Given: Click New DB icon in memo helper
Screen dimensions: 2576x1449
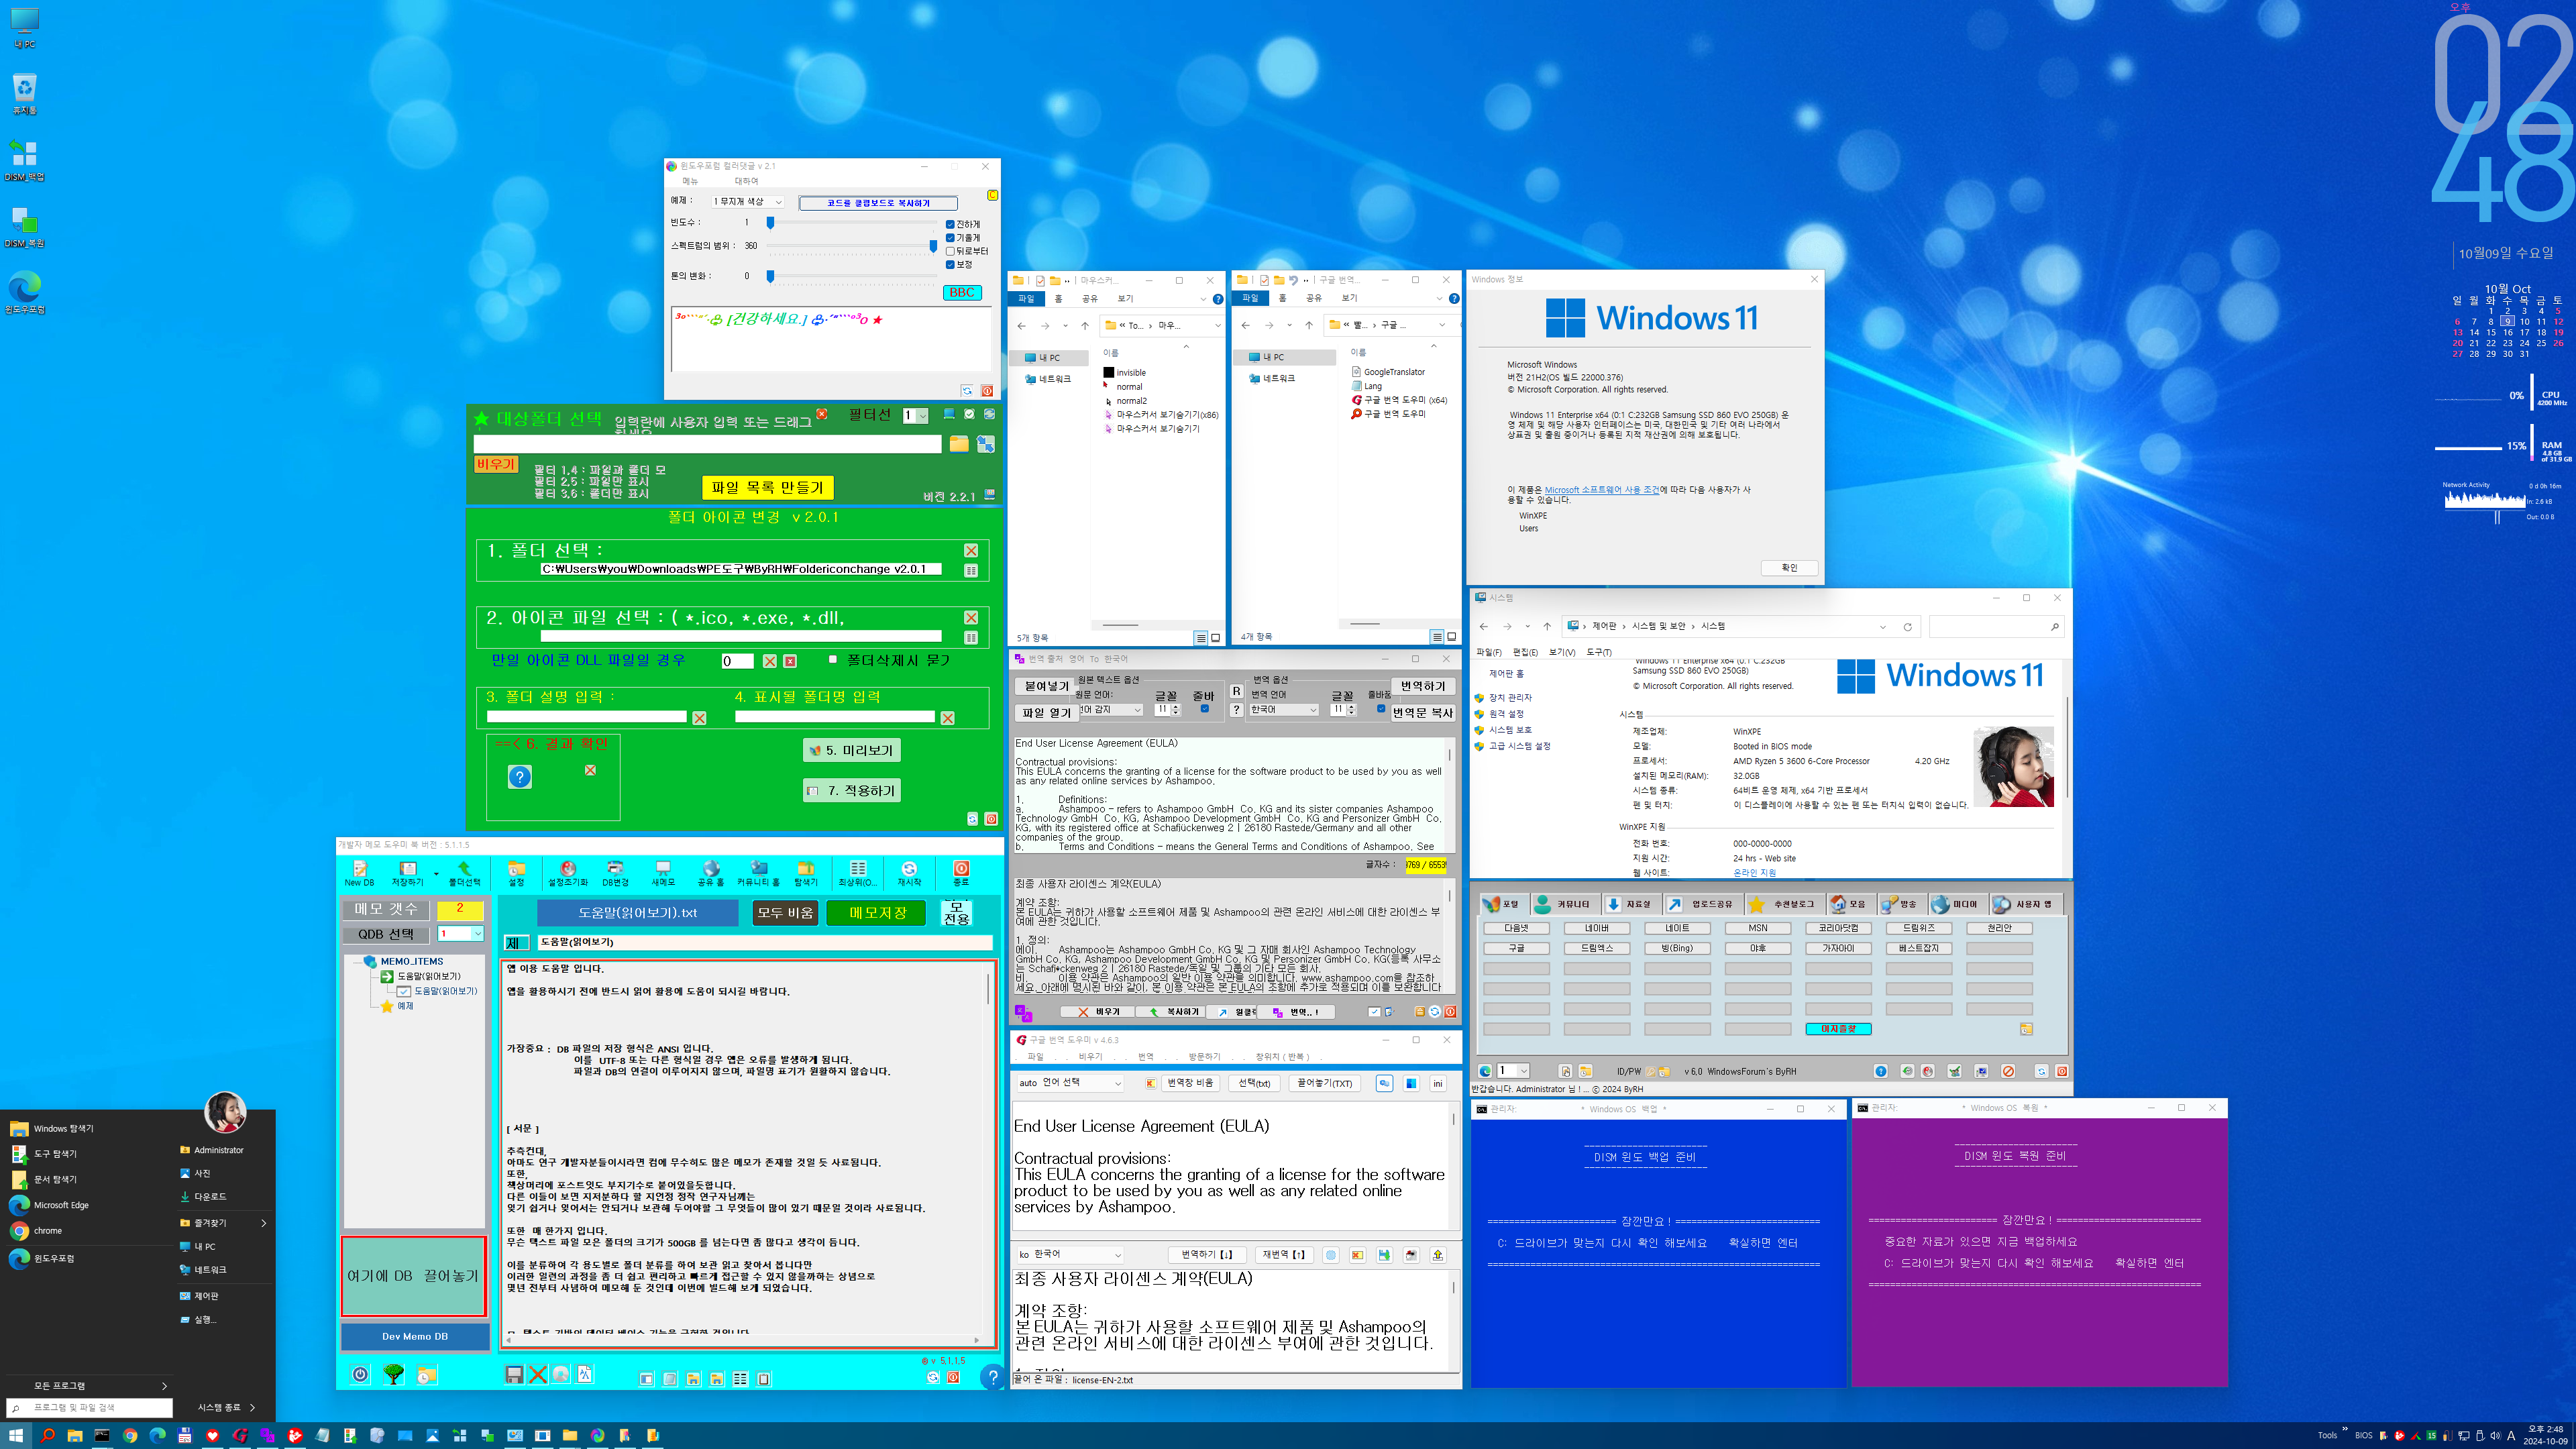Looking at the screenshot, I should click(359, 873).
